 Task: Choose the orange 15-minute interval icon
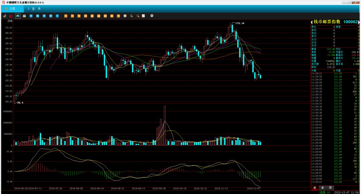pyautogui.click(x=86, y=16)
